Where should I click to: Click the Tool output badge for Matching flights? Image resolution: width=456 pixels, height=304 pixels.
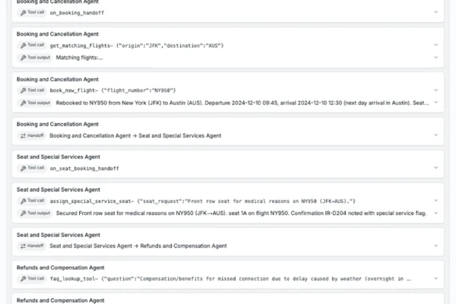34,57
